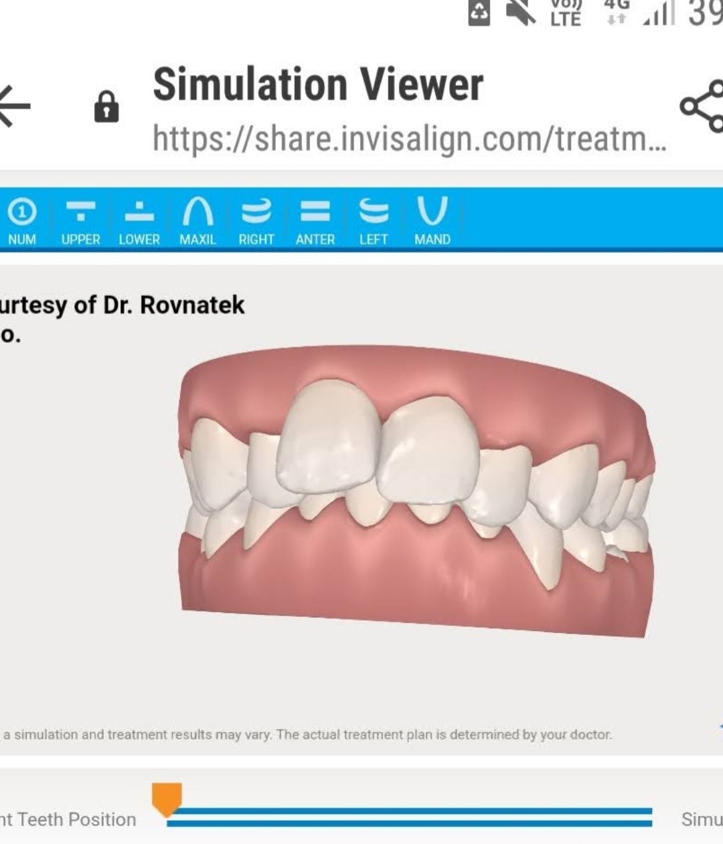The image size is (723, 844).
Task: Tap the muted sound status icon
Action: click(520, 13)
